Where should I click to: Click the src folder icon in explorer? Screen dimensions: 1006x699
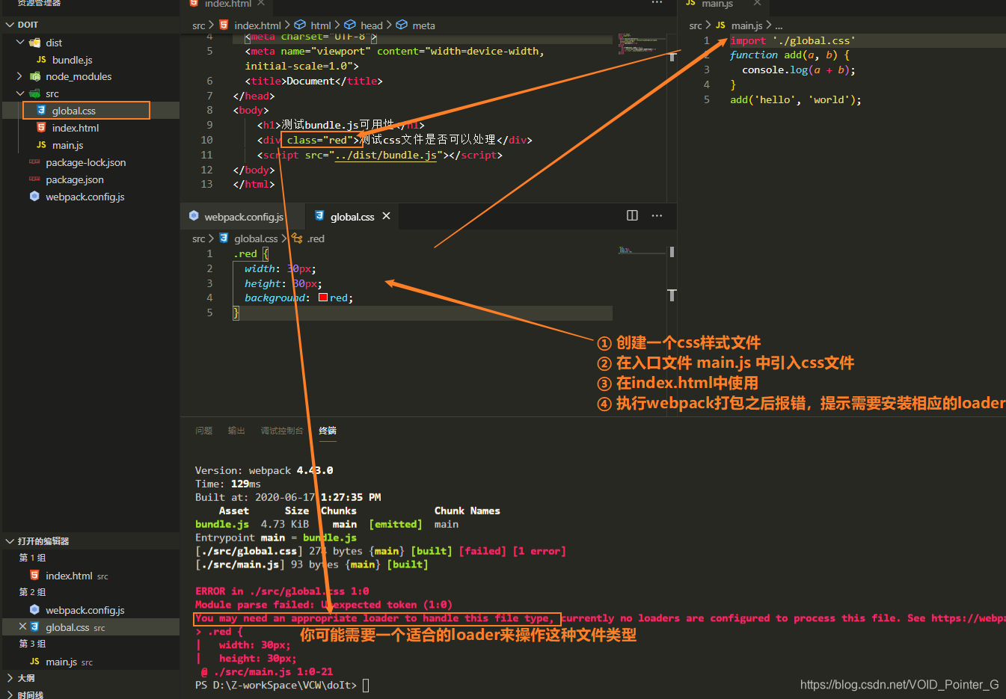click(34, 93)
